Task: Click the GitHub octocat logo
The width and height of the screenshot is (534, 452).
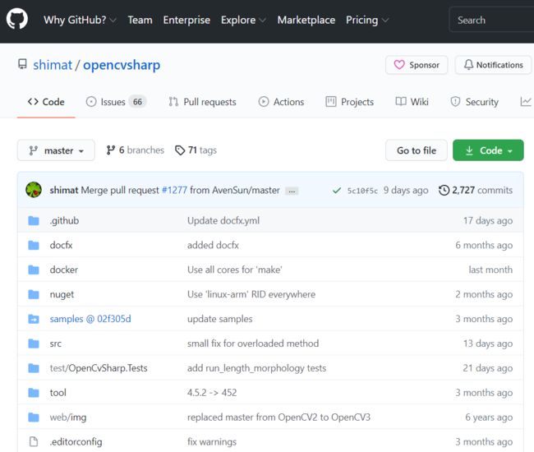Action: 17,20
